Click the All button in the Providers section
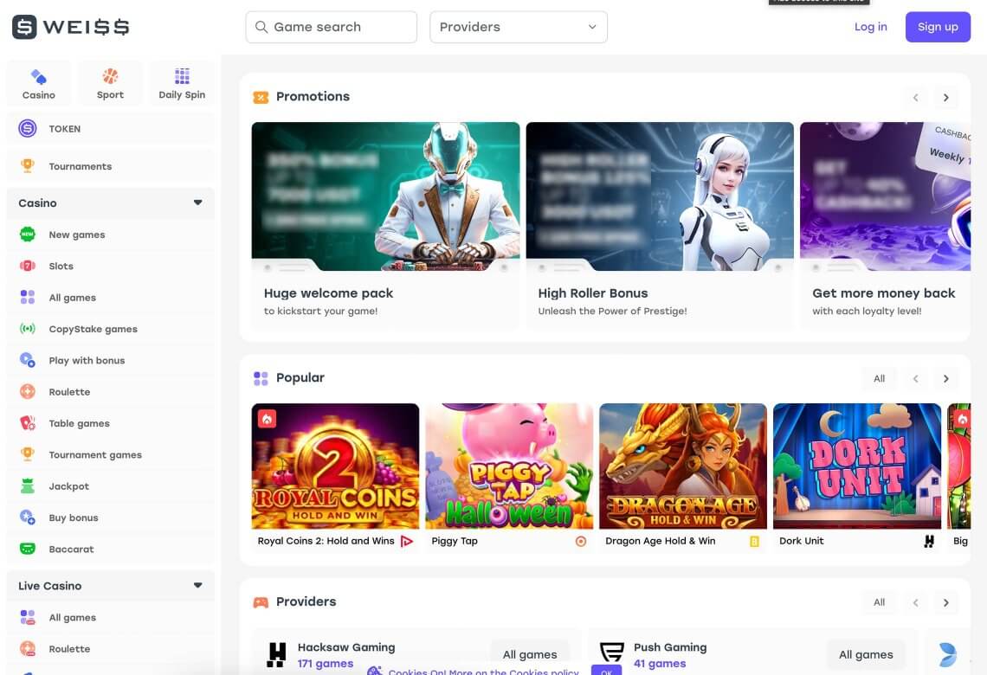The image size is (987, 675). click(x=879, y=602)
